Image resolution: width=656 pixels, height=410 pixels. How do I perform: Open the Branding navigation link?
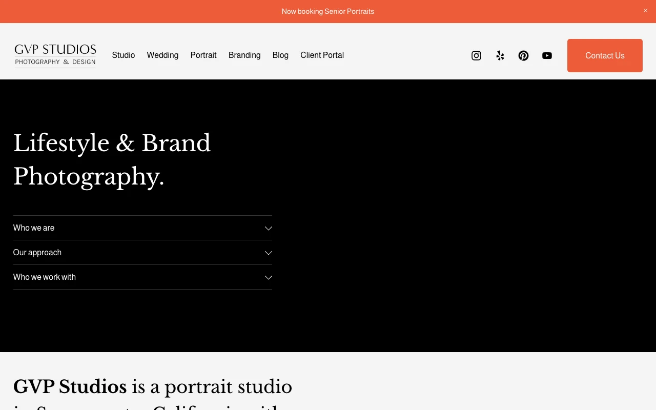click(x=244, y=55)
